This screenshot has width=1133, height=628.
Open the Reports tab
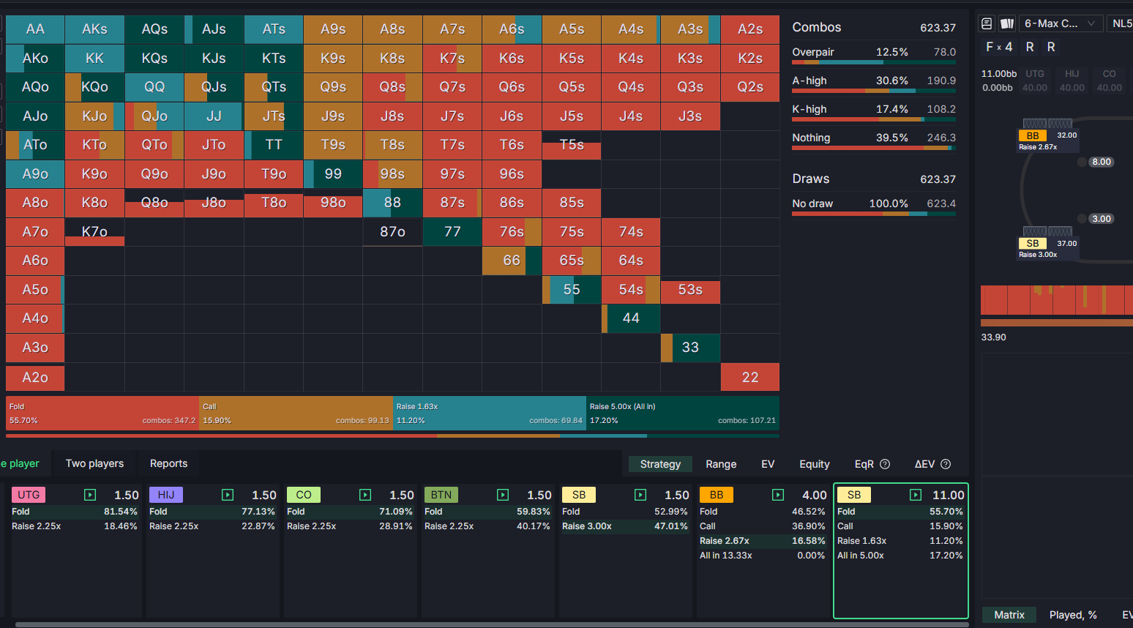(168, 463)
